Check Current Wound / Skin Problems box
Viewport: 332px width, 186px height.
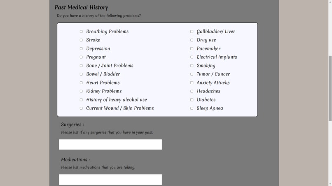pos(81,108)
